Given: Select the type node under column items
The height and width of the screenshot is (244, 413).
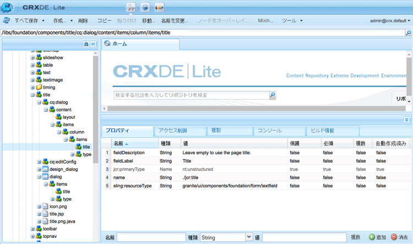Looking at the screenshot, I should 87,154.
